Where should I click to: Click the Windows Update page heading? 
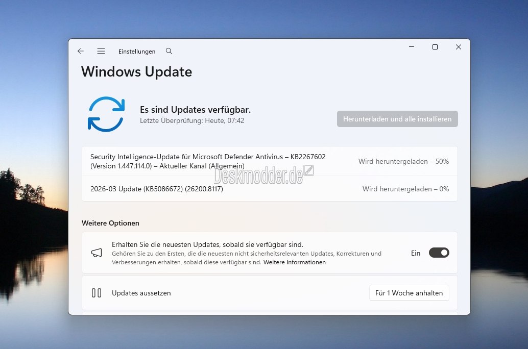[x=137, y=72]
